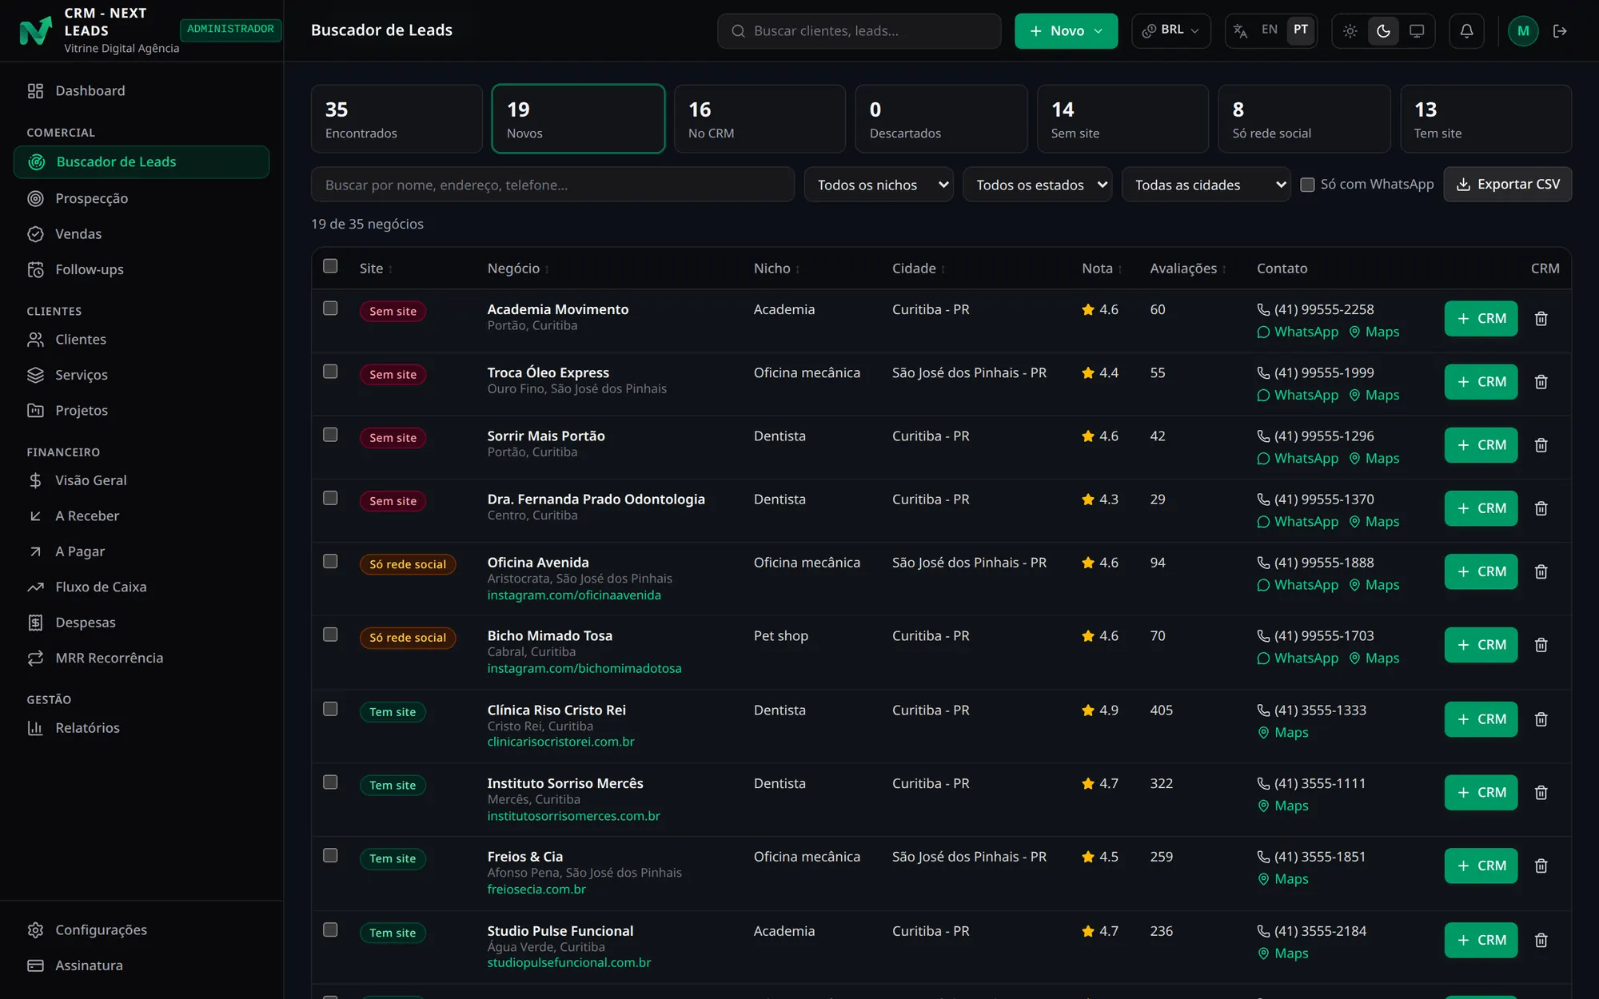Click trash icon for Freios & Cia
The height and width of the screenshot is (999, 1599).
click(x=1541, y=866)
